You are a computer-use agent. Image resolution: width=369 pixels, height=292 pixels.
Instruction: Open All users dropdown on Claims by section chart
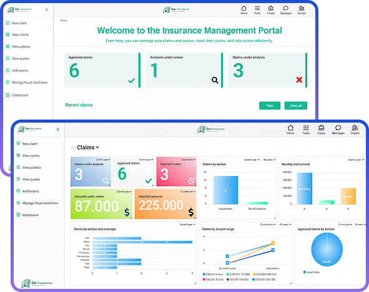coord(269,160)
